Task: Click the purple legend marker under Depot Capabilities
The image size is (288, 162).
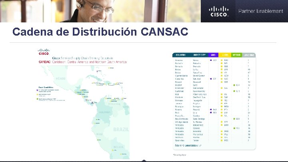Action: pyautogui.click(x=37, y=90)
